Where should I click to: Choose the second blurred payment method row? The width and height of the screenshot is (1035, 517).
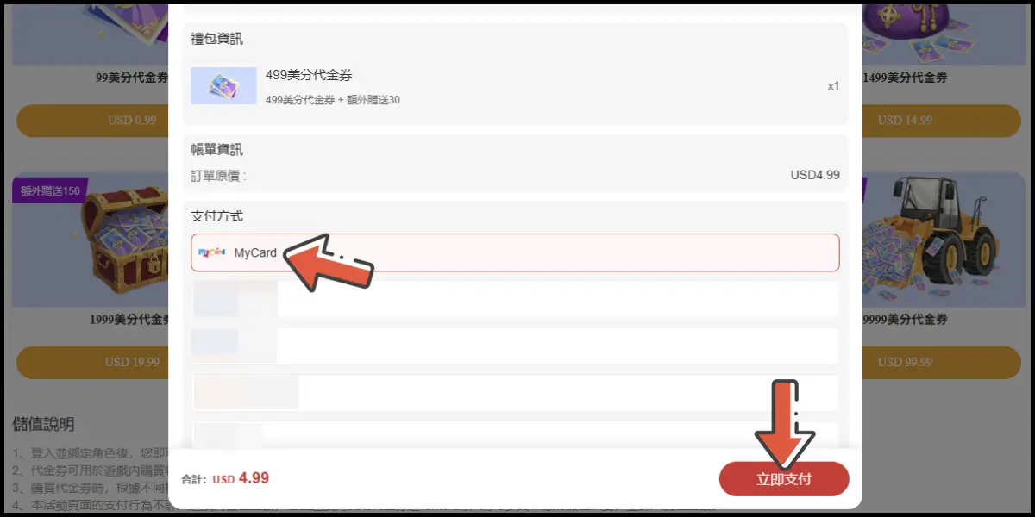(515, 299)
